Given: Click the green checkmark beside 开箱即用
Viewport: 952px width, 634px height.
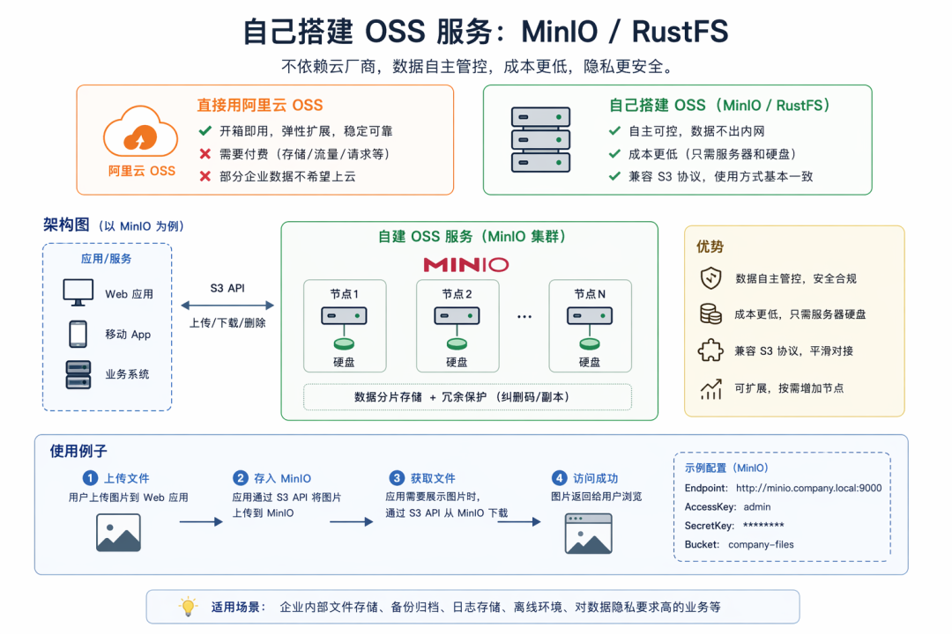Looking at the screenshot, I should 205,130.
